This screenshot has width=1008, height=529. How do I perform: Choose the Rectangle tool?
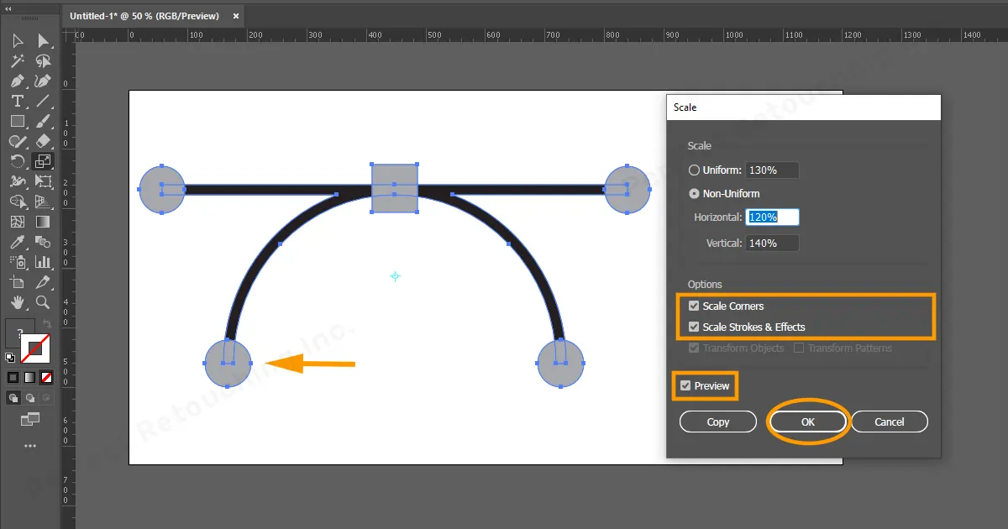point(17,122)
